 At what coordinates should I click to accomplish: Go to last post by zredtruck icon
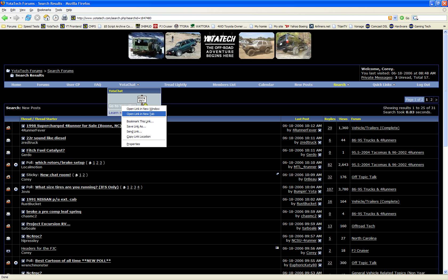pyautogui.click(x=320, y=143)
